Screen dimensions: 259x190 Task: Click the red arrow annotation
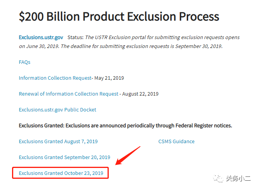click(x=128, y=156)
